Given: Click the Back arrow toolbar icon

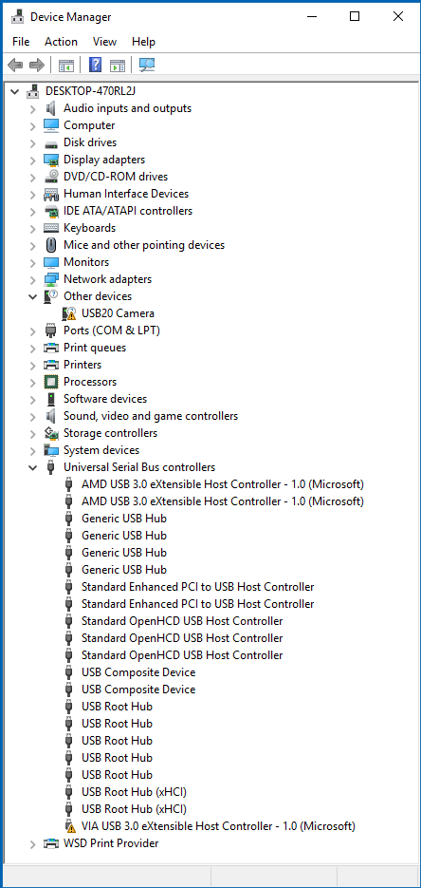Looking at the screenshot, I should coord(15,66).
